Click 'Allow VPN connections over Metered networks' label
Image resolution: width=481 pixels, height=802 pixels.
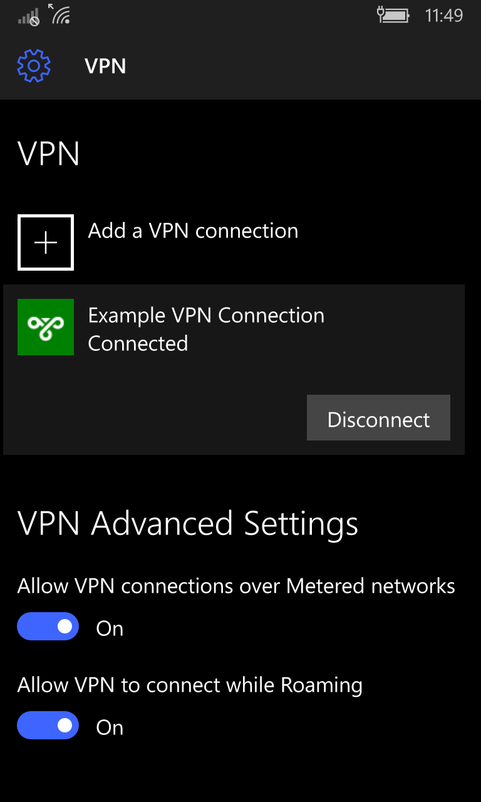[x=236, y=586]
